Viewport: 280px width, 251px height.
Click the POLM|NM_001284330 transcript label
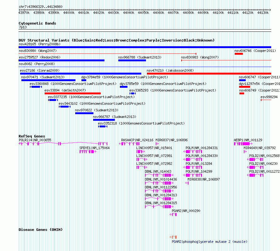coord(202,156)
